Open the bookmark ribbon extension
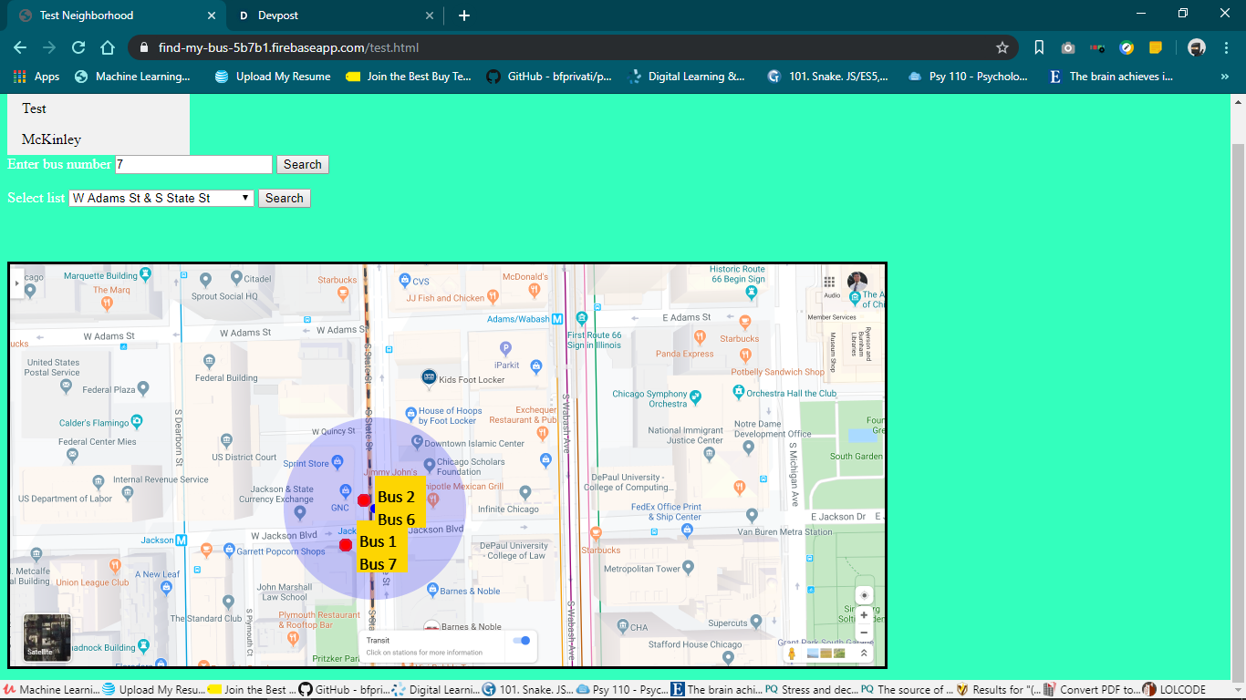Image resolution: width=1246 pixels, height=700 pixels. [x=1039, y=47]
